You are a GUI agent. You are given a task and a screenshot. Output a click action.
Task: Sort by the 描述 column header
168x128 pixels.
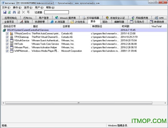(46, 26)
